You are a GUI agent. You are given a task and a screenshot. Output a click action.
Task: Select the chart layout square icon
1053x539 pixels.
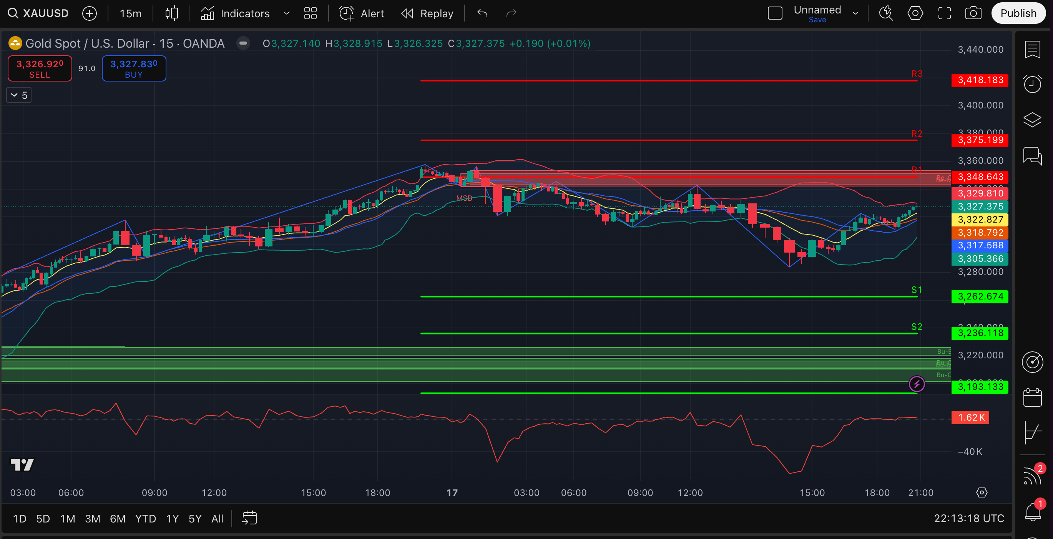coord(775,13)
